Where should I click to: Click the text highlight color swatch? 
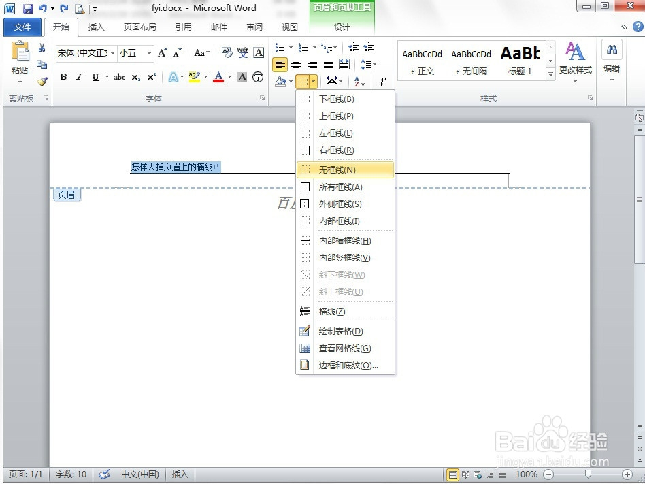pyautogui.click(x=195, y=77)
